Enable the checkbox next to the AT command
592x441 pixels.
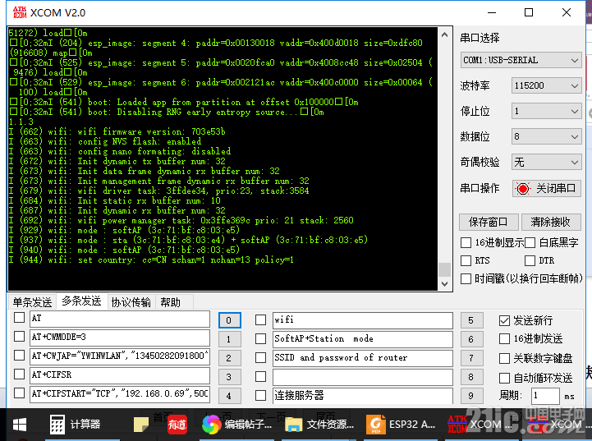click(x=19, y=318)
